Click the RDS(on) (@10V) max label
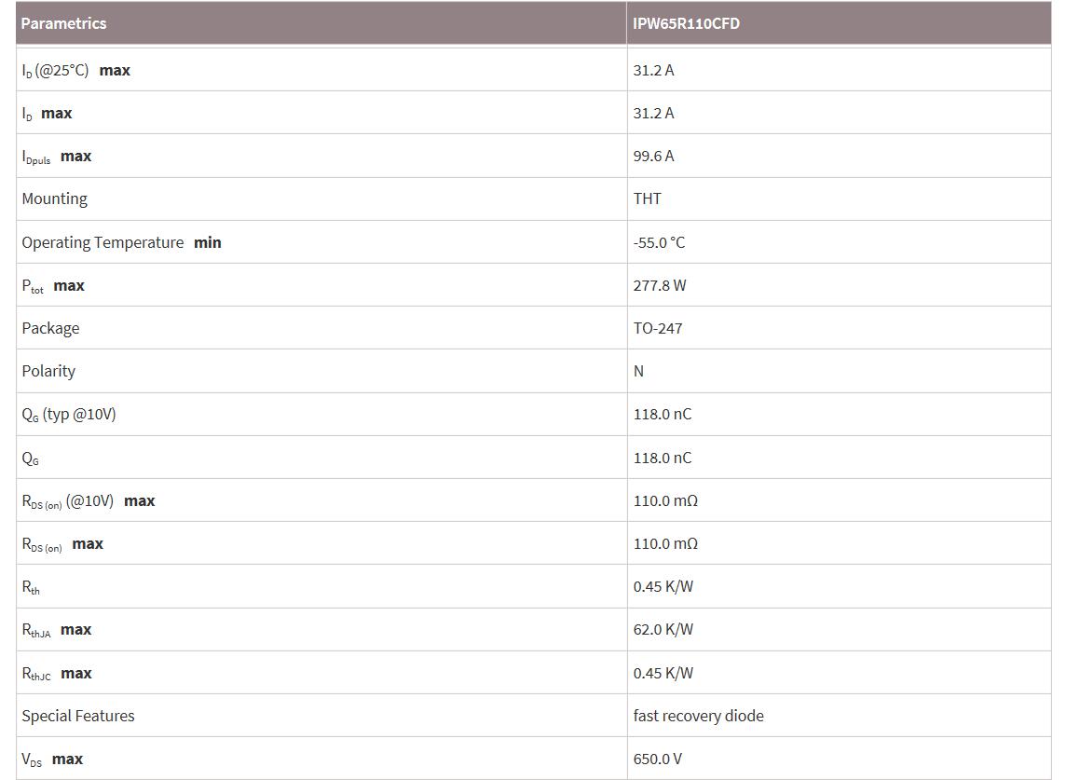 [89, 500]
